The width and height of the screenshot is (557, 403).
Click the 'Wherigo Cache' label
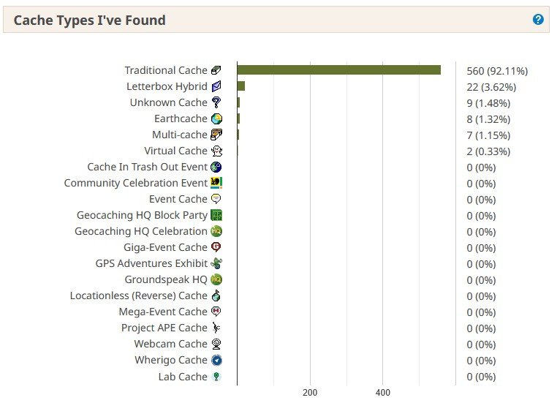pos(171,360)
